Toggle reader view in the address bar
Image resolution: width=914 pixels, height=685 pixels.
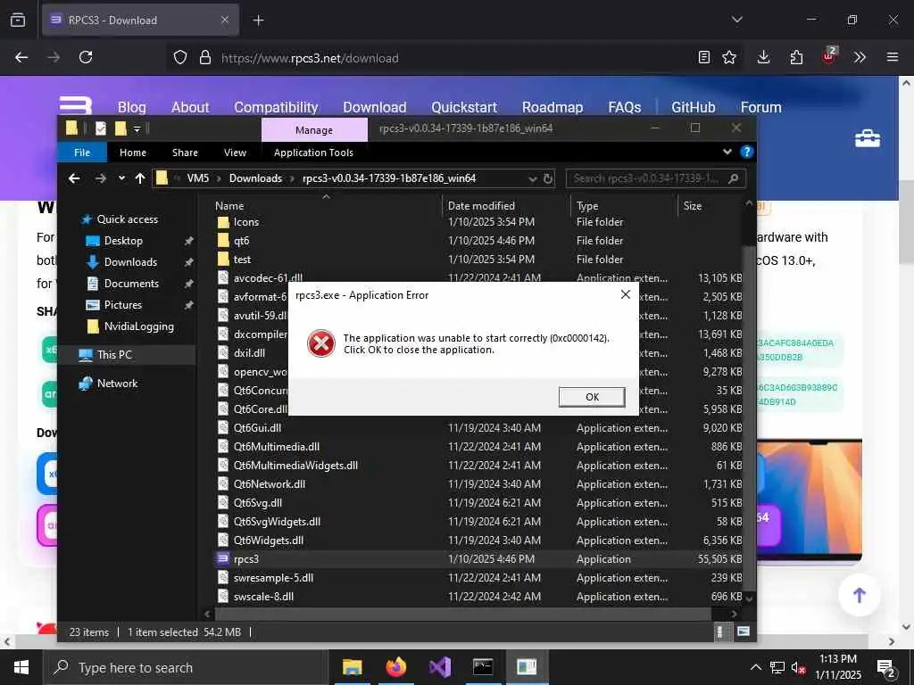[704, 57]
